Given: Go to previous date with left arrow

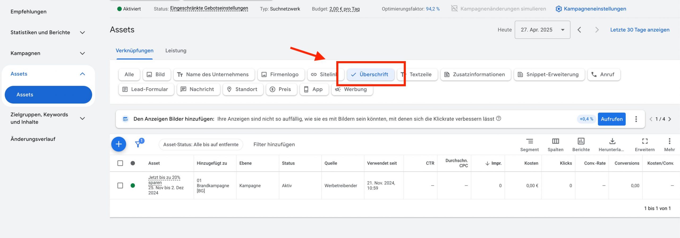Looking at the screenshot, I should [x=579, y=30].
